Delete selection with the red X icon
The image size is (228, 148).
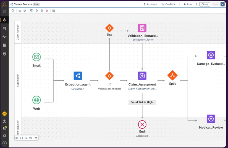tap(47, 10)
